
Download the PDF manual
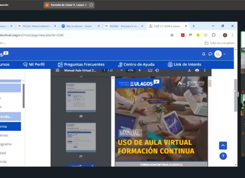pos(189,70)
